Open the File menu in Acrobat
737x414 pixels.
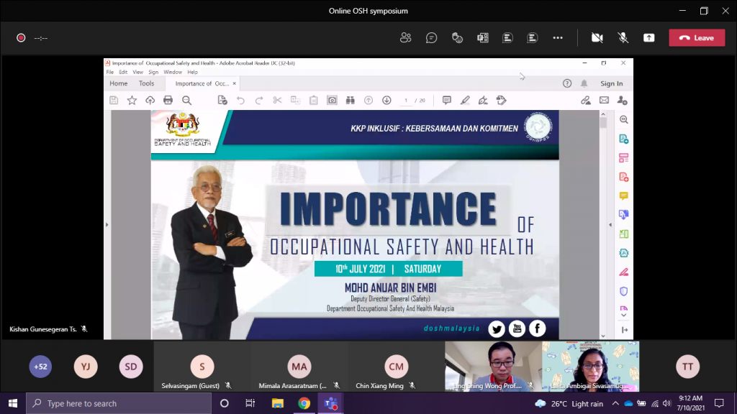pyautogui.click(x=110, y=73)
